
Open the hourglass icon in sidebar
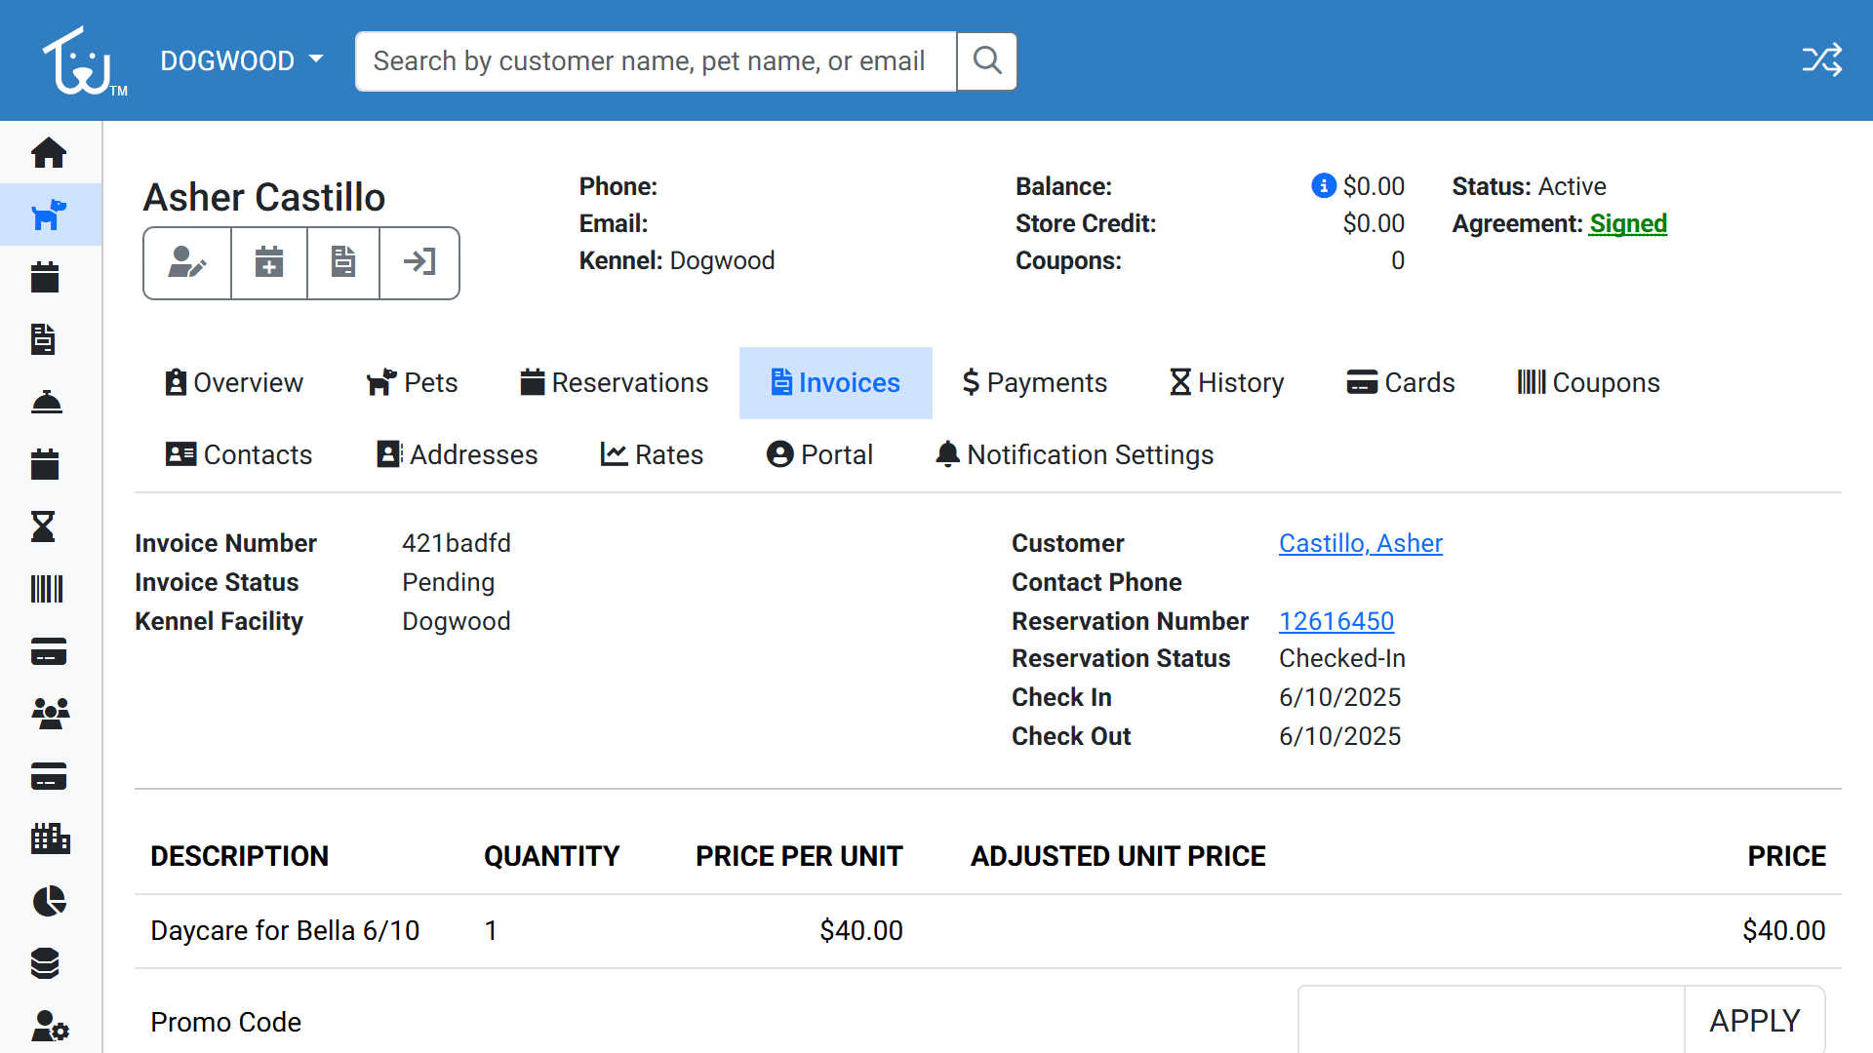44,527
